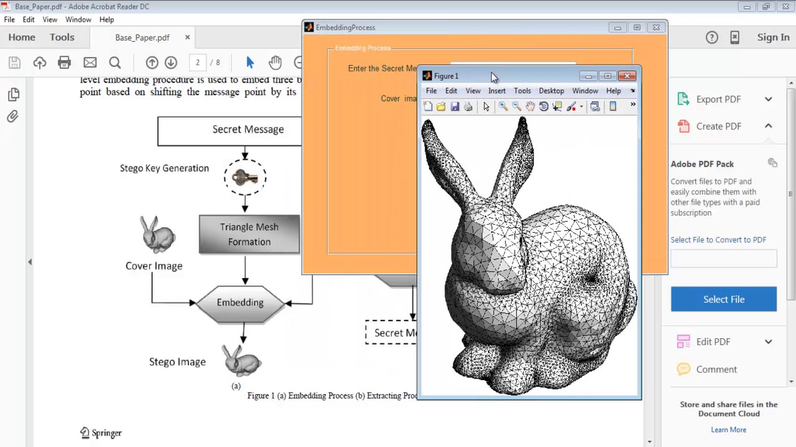Viewport: 796px width, 447px height.
Task: Click Learn More link for Document Cloud
Action: (x=728, y=430)
